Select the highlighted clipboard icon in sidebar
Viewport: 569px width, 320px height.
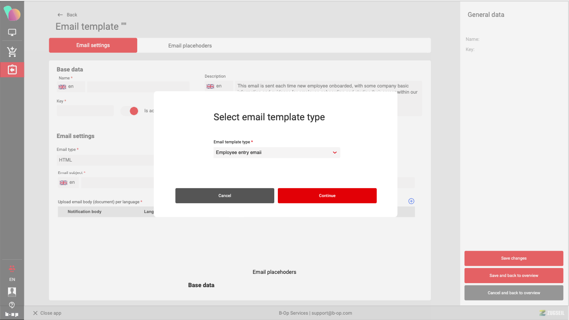click(x=12, y=70)
